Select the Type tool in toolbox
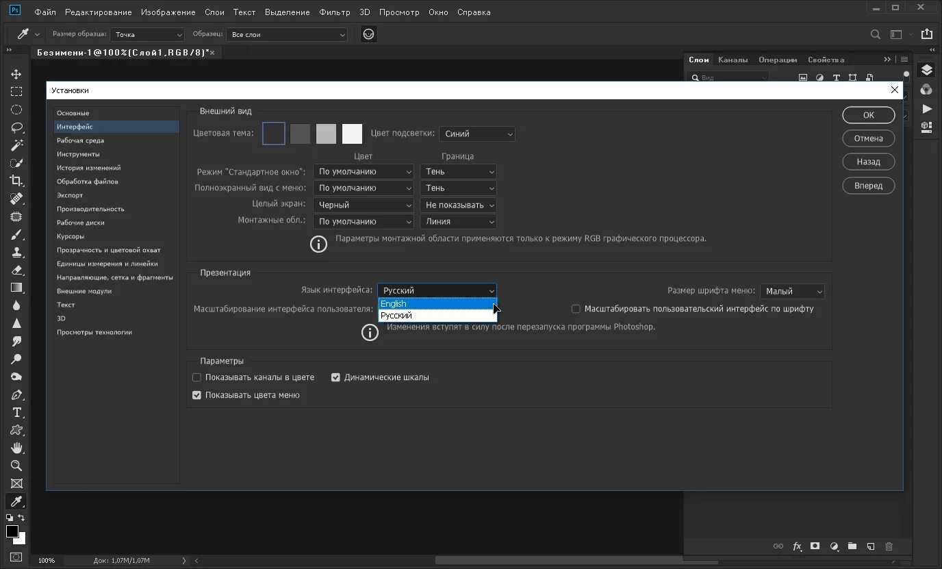942x569 pixels. tap(16, 413)
